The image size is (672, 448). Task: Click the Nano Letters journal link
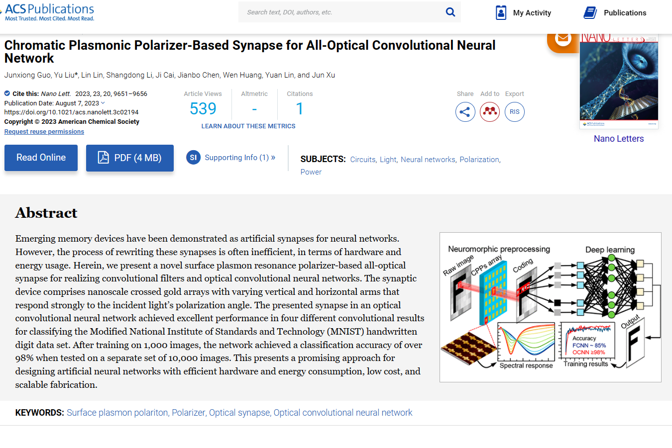pos(619,139)
